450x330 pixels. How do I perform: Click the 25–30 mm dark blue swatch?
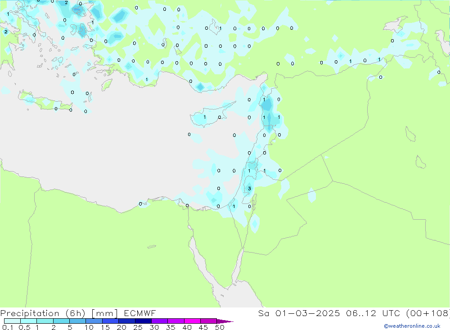143,321
